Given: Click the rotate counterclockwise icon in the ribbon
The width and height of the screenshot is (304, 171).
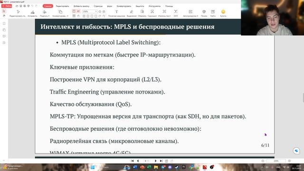Looking at the screenshot, I should [104, 16].
